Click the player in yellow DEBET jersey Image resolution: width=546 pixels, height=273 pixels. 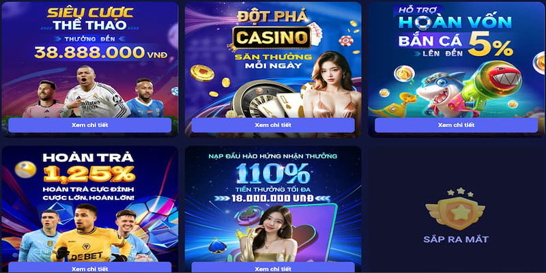click(87, 235)
